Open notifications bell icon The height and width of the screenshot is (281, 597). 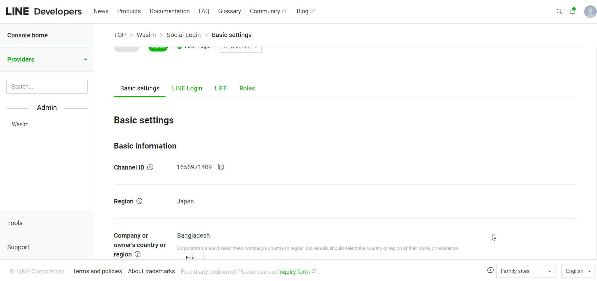pos(572,11)
